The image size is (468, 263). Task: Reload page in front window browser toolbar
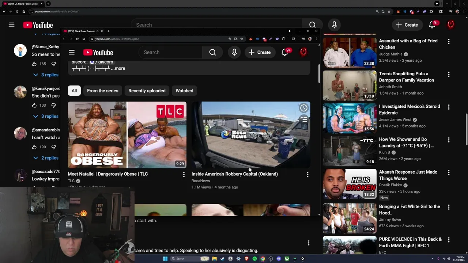pyautogui.click(x=77, y=39)
